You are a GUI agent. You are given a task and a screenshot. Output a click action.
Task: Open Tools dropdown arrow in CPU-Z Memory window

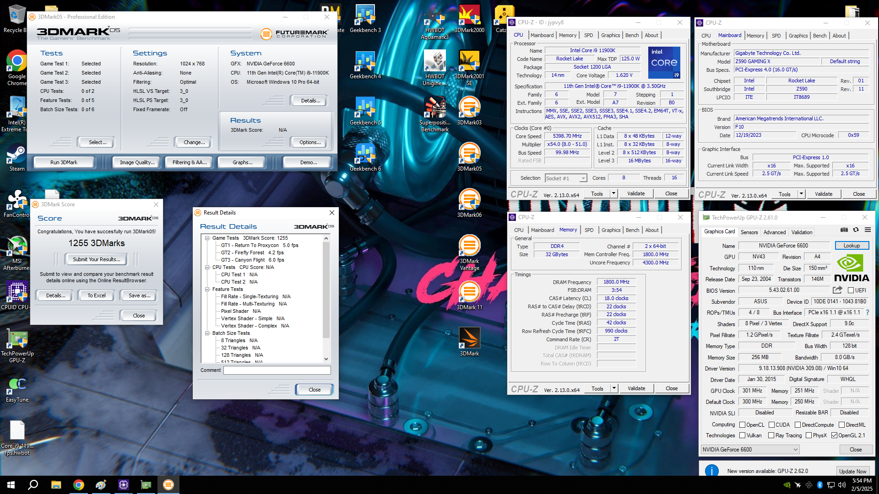[x=614, y=388]
